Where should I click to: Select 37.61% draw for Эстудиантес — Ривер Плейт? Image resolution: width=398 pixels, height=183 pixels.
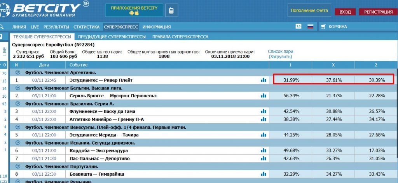pyautogui.click(x=334, y=80)
